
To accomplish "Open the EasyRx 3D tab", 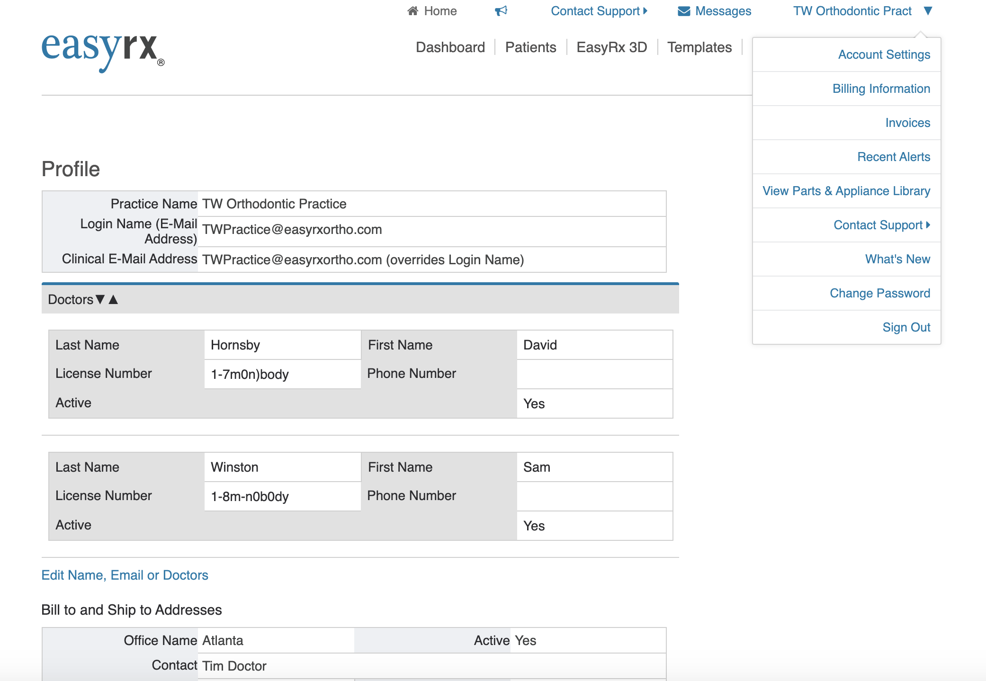I will click(x=611, y=47).
